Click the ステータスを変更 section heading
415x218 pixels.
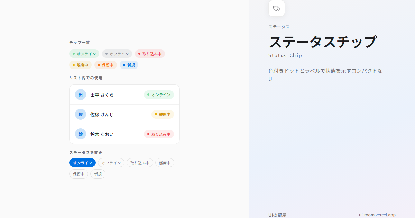point(85,153)
